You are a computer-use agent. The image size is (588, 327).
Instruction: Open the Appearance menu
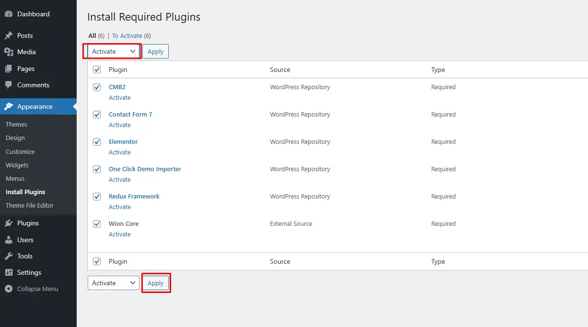click(x=38, y=106)
